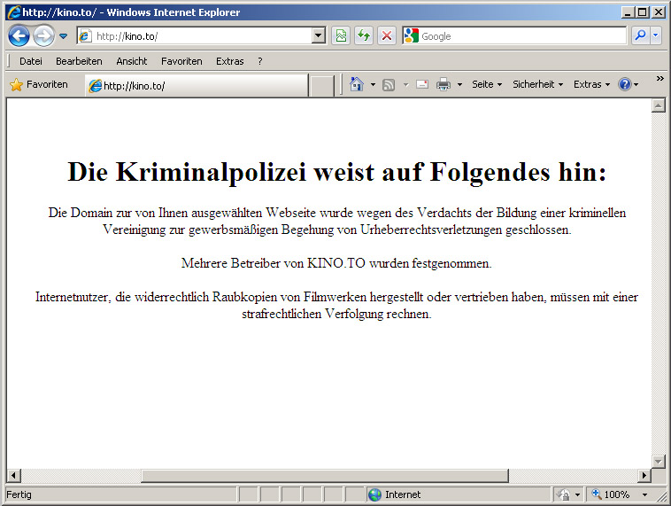Click the horizontal scrollbar left arrow
The width and height of the screenshot is (671, 506).
13,475
